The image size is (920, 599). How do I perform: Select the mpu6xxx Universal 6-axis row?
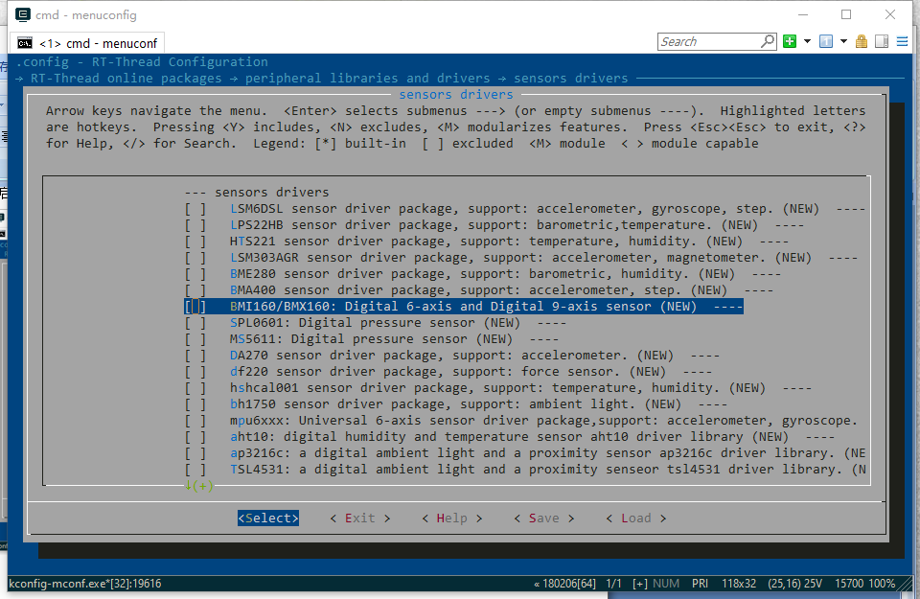(521, 421)
